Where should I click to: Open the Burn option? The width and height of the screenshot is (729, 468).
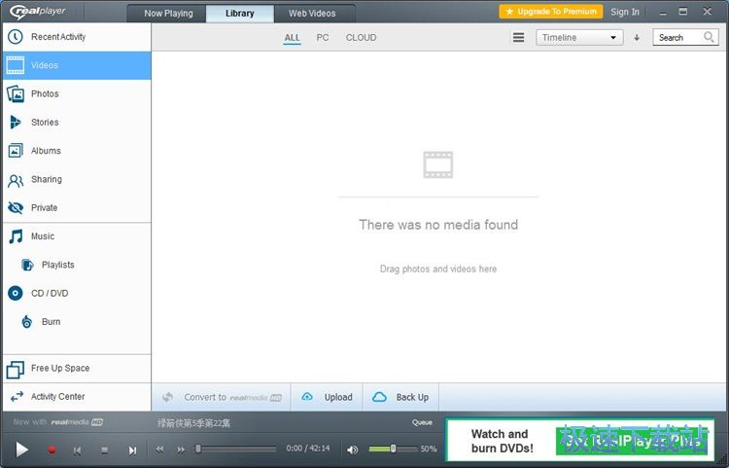coord(51,322)
